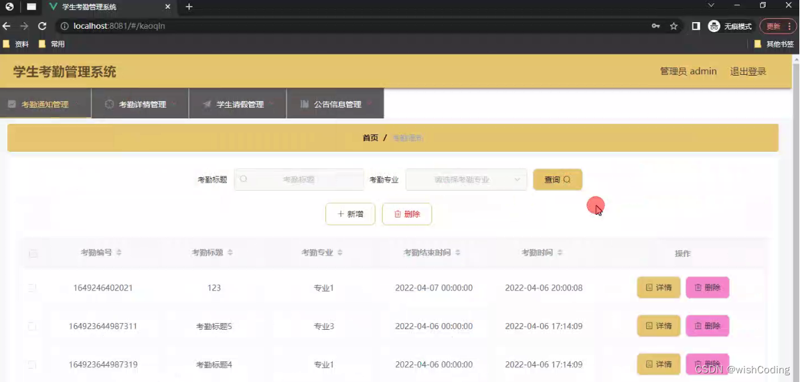Click the 学生考勤管理系统 page title
This screenshot has width=800, height=382.
pyautogui.click(x=65, y=72)
